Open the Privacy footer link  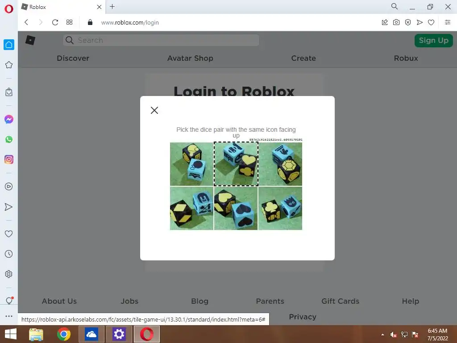pyautogui.click(x=303, y=317)
